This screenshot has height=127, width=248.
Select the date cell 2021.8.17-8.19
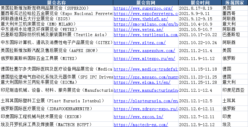[200, 8]
